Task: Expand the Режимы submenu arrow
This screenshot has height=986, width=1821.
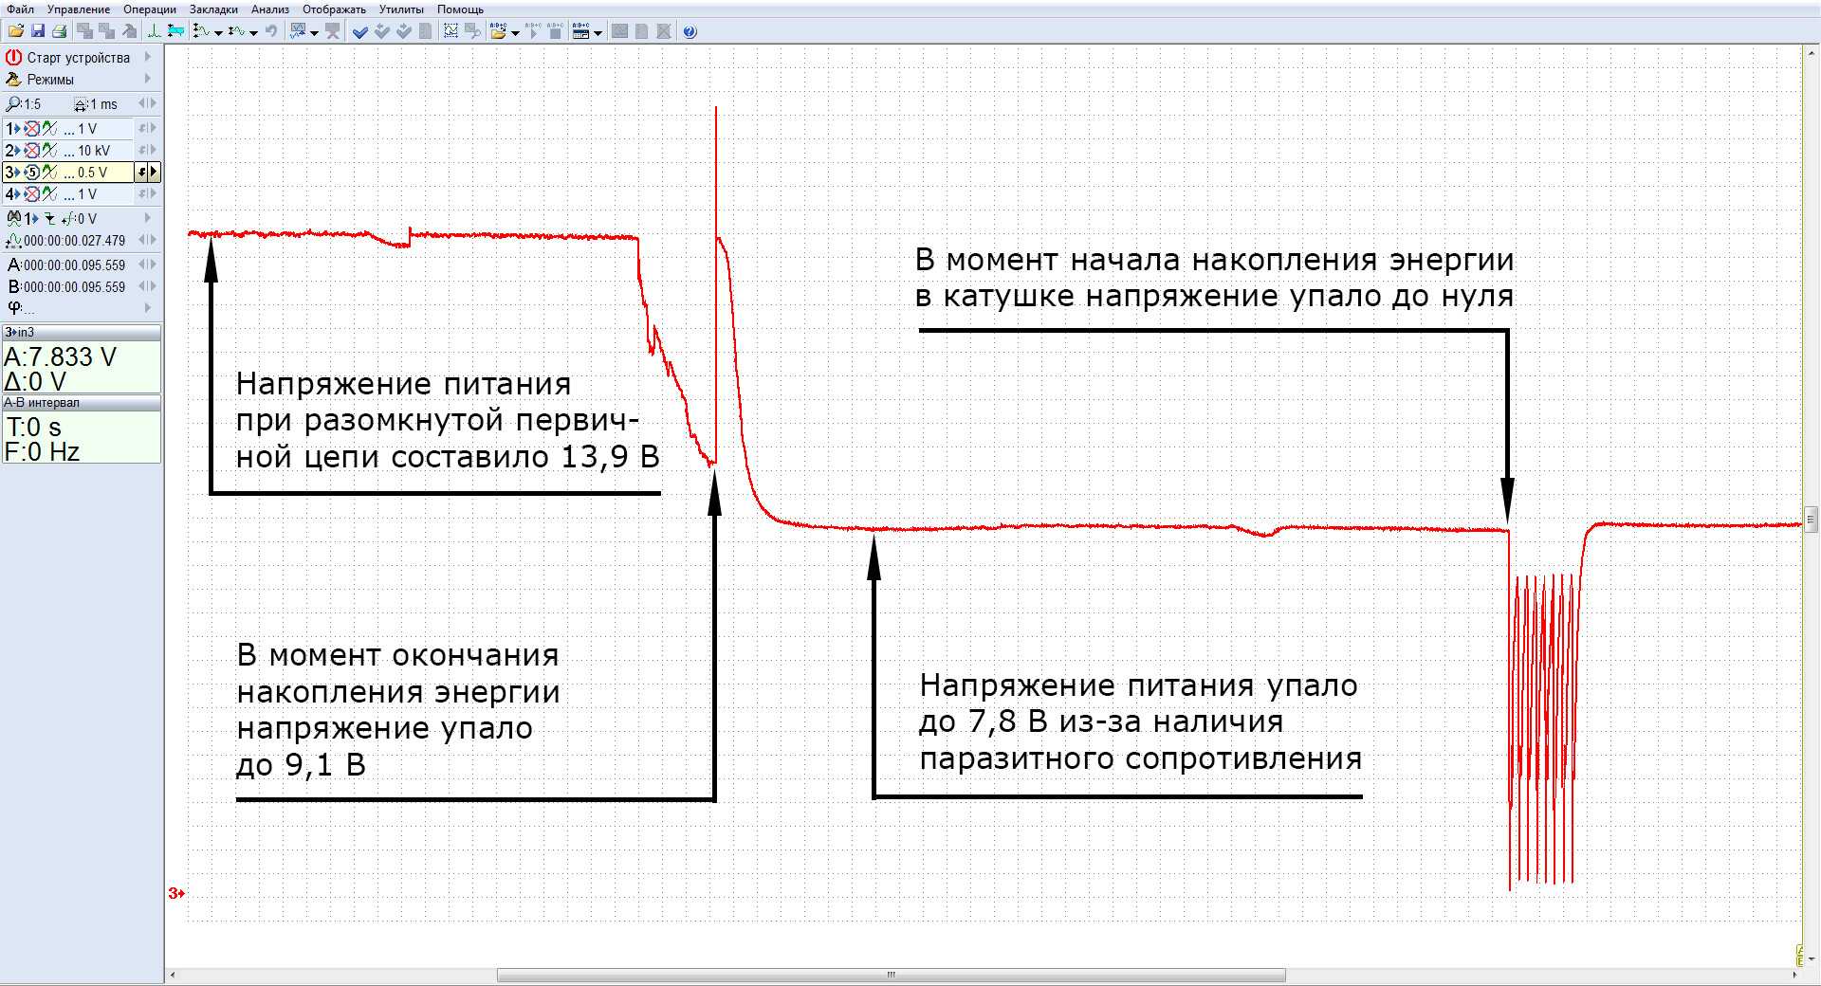Action: click(148, 79)
